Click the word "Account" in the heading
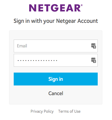Viewport: 112px width, 120px height. (x=88, y=21)
